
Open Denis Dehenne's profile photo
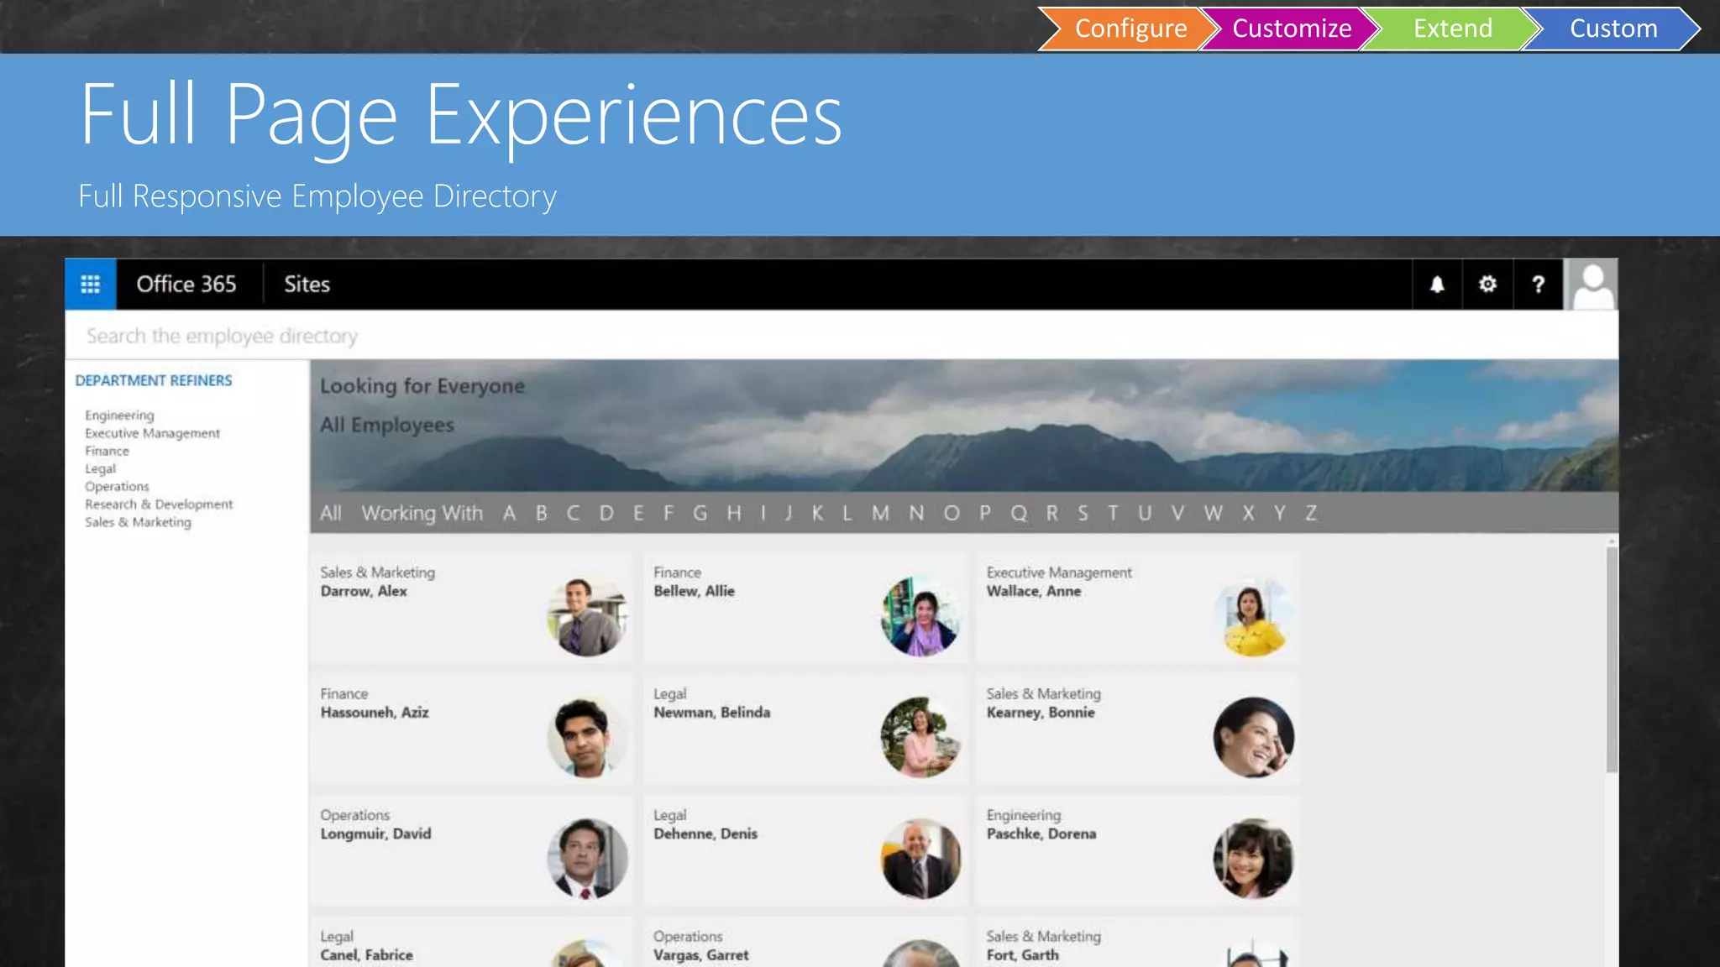920,859
